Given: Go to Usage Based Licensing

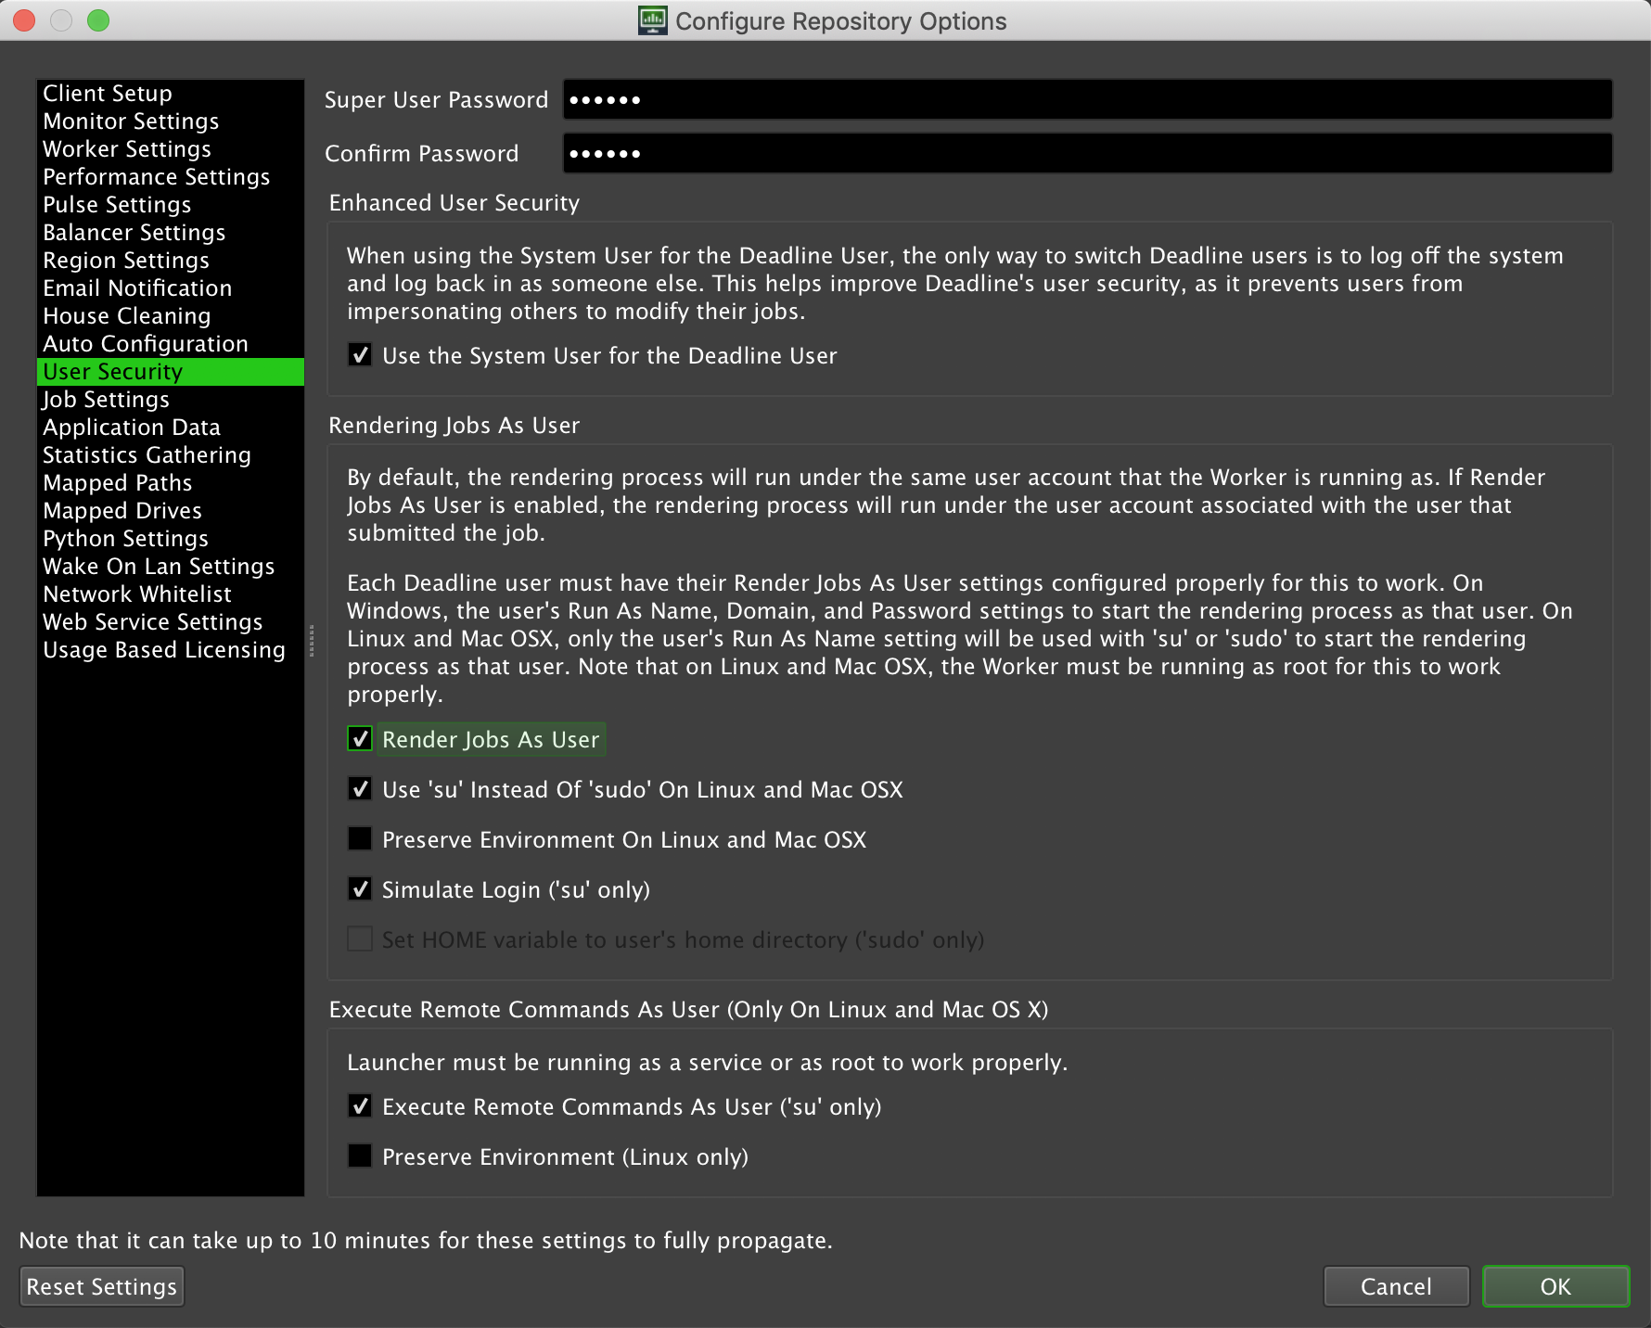Looking at the screenshot, I should [x=171, y=650].
